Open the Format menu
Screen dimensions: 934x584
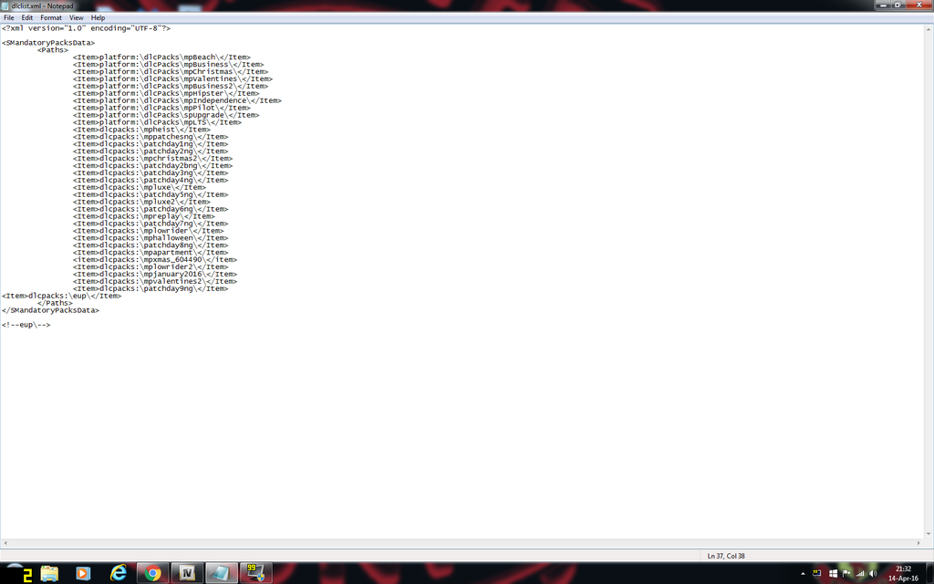pos(51,17)
